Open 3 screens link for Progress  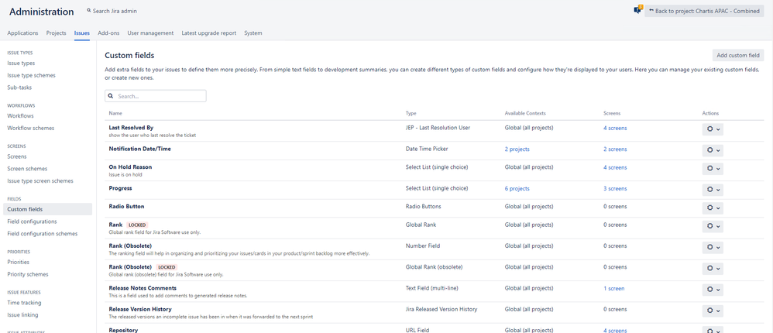click(615, 189)
